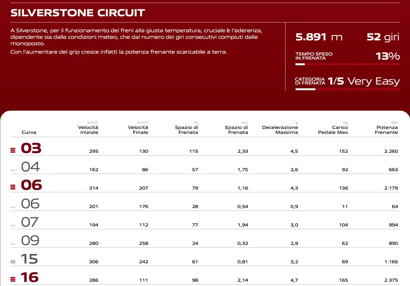
Task: Click the Velocità Finale column header
Action: [138, 130]
